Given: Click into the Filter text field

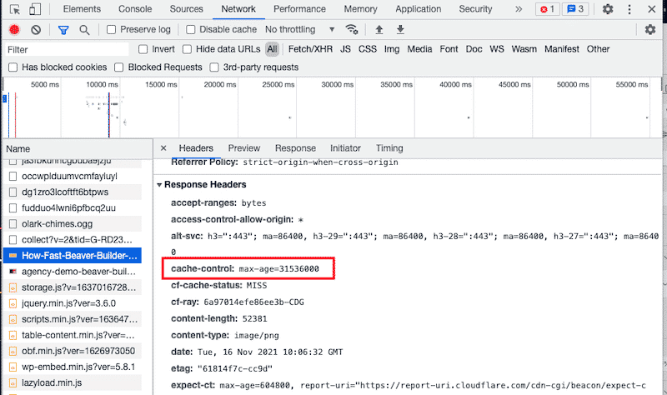Looking at the screenshot, I should click(67, 50).
